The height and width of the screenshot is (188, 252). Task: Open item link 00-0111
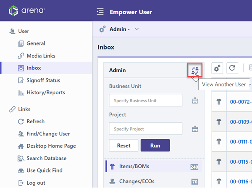click(x=241, y=142)
